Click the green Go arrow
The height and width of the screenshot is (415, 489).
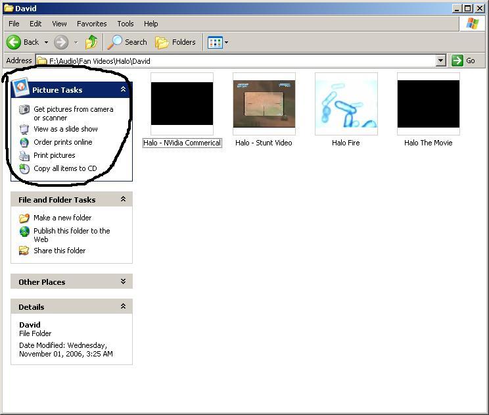pos(457,61)
